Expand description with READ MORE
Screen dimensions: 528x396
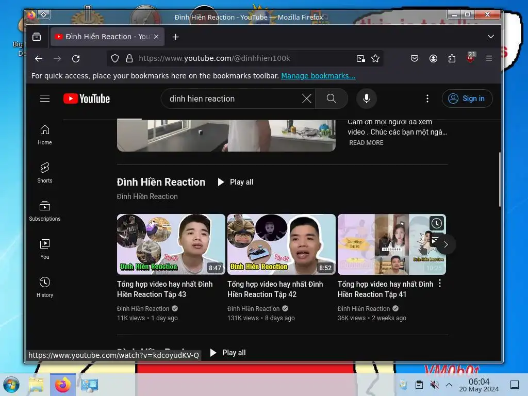[x=366, y=143]
